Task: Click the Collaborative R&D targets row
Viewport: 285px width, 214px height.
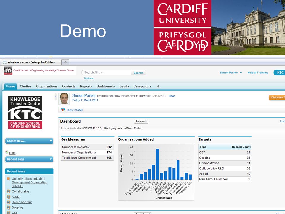Action: [x=225, y=169]
